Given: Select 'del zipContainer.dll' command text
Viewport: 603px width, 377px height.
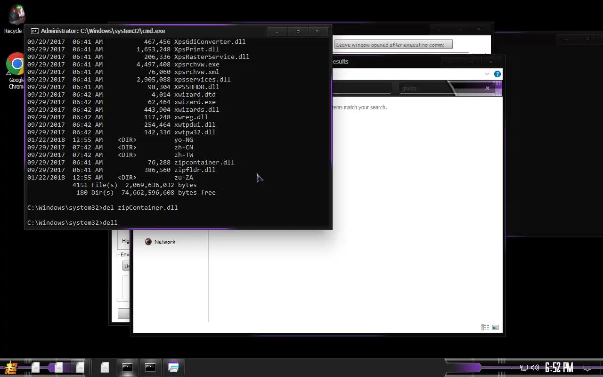Looking at the screenshot, I should pos(140,207).
